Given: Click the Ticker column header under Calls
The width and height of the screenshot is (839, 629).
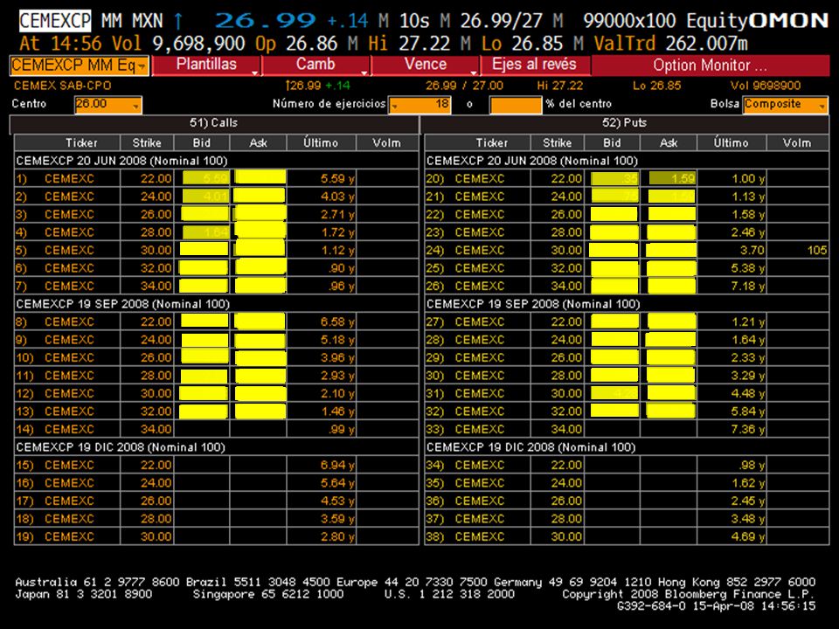Looking at the screenshot, I should point(67,142).
